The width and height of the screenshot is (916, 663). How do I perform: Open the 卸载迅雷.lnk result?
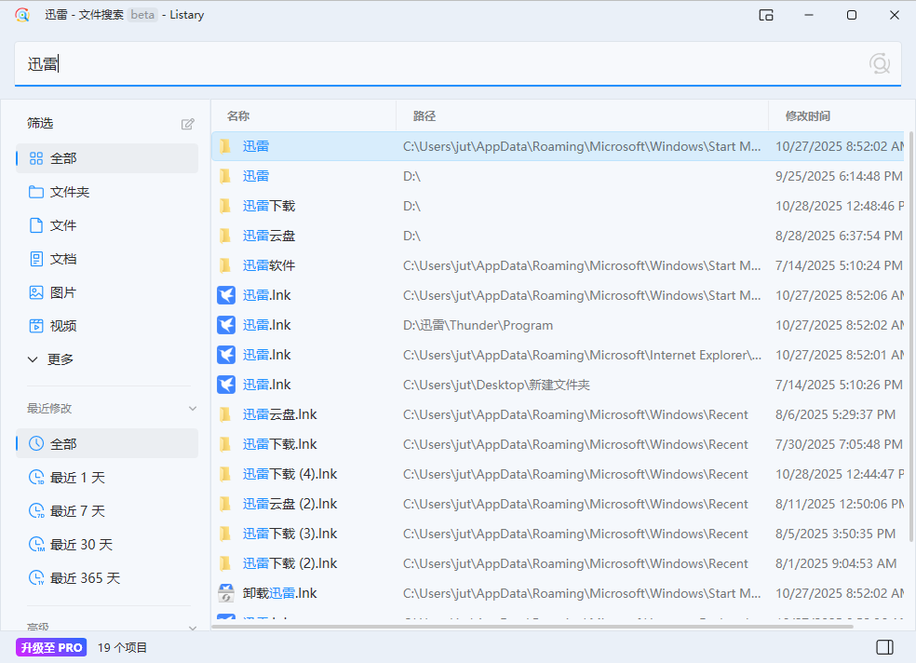click(x=279, y=593)
